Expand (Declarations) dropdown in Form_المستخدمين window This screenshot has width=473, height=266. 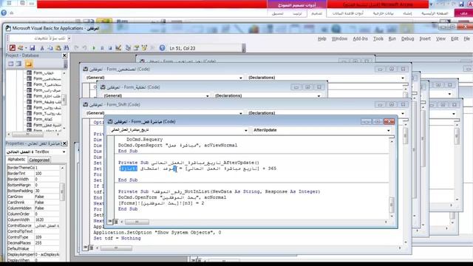coord(402,78)
